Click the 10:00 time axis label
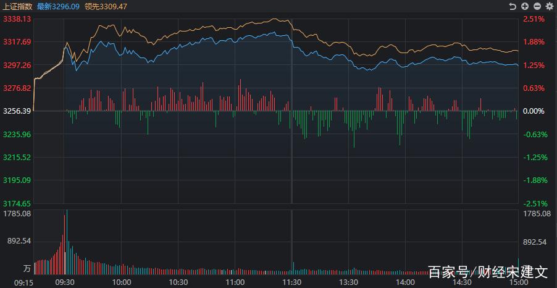Image resolution: width=557 pixels, height=288 pixels. tap(122, 282)
